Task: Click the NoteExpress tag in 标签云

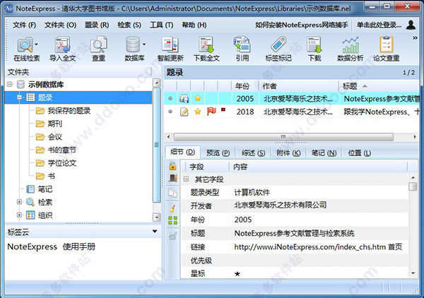Action: click(x=33, y=246)
